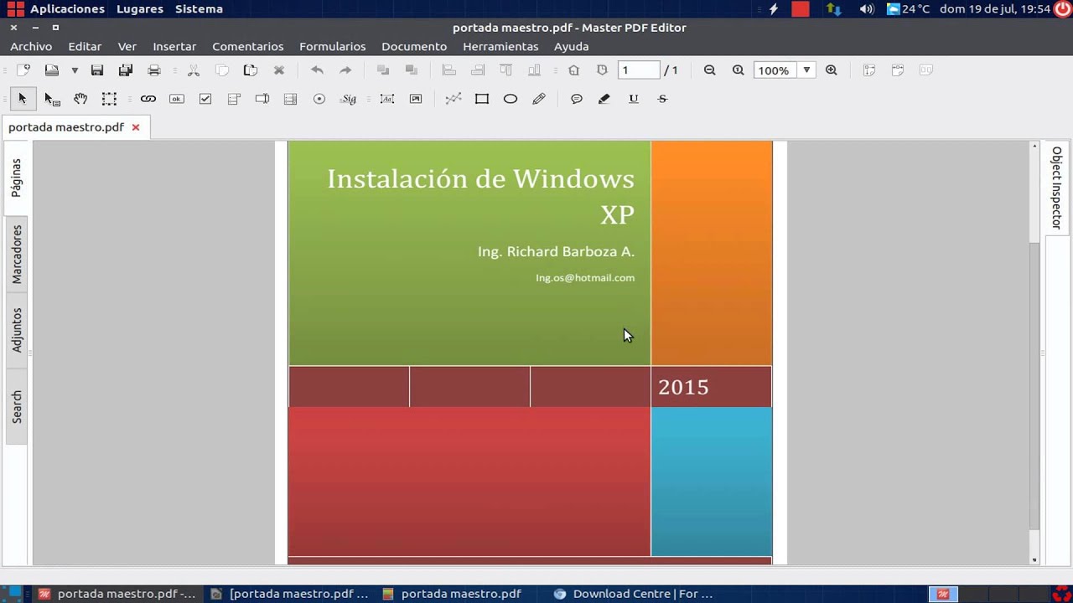The width and height of the screenshot is (1073, 603).
Task: Insert a push button with the OK icon
Action: [177, 99]
